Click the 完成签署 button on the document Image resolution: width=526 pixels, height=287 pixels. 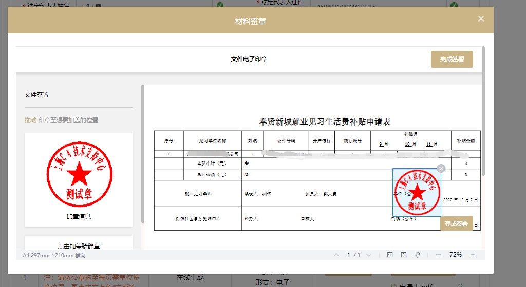[456, 223]
